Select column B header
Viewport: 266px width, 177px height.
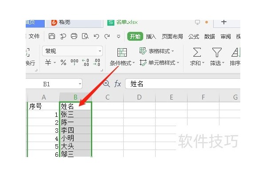tap(75, 97)
